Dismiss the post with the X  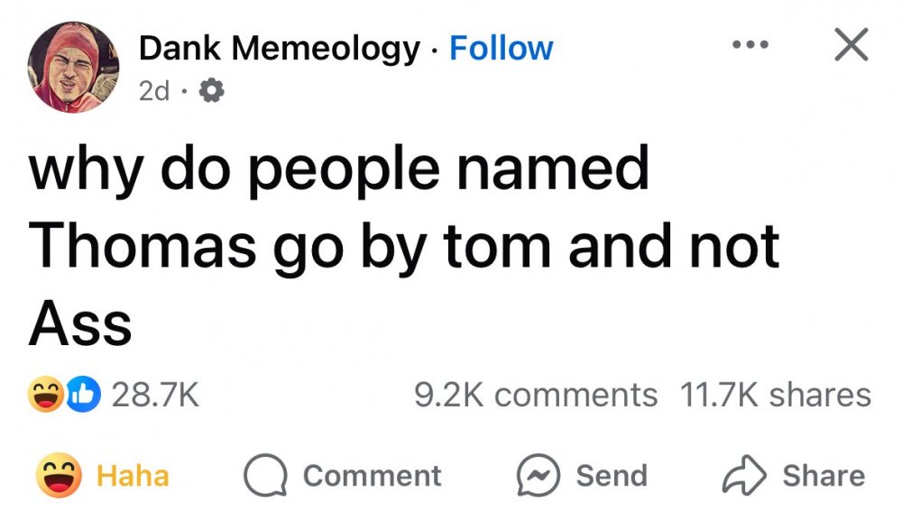coord(850,44)
